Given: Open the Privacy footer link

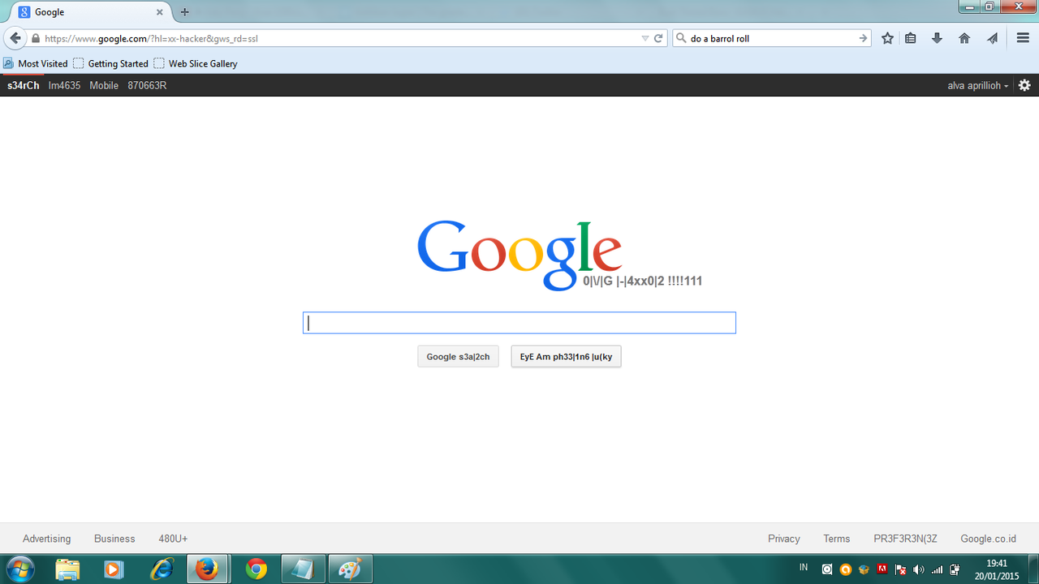Looking at the screenshot, I should pyautogui.click(x=784, y=539).
